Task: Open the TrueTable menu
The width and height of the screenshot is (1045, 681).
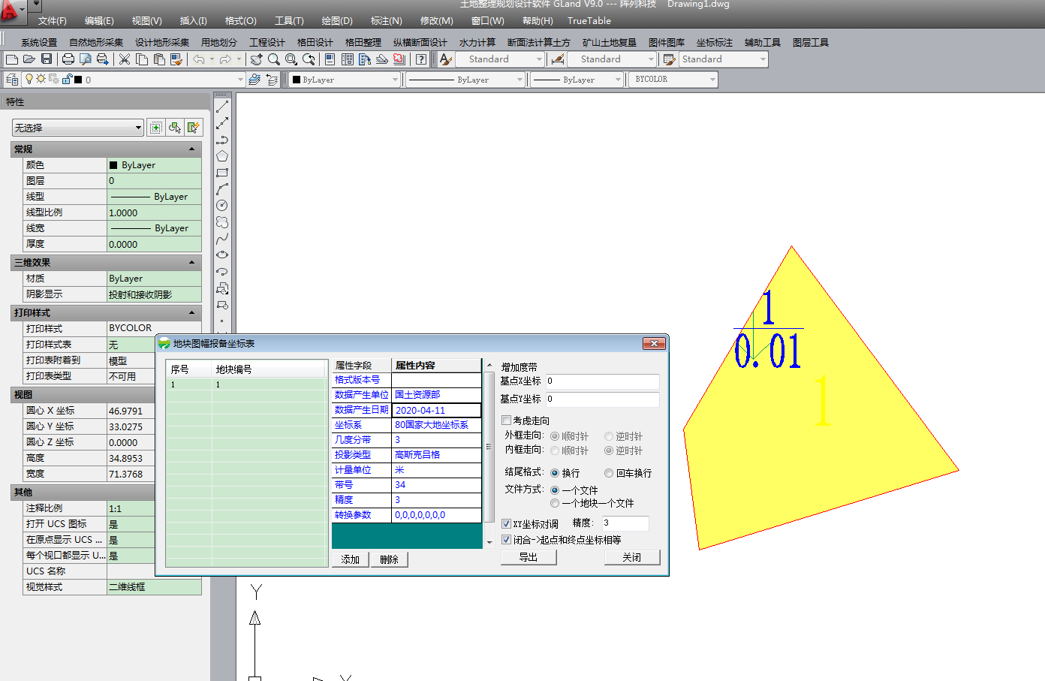Action: [x=589, y=21]
